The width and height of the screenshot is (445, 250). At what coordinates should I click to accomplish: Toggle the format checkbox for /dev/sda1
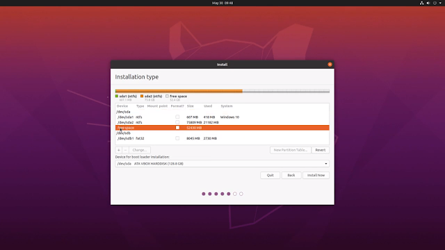tap(177, 117)
